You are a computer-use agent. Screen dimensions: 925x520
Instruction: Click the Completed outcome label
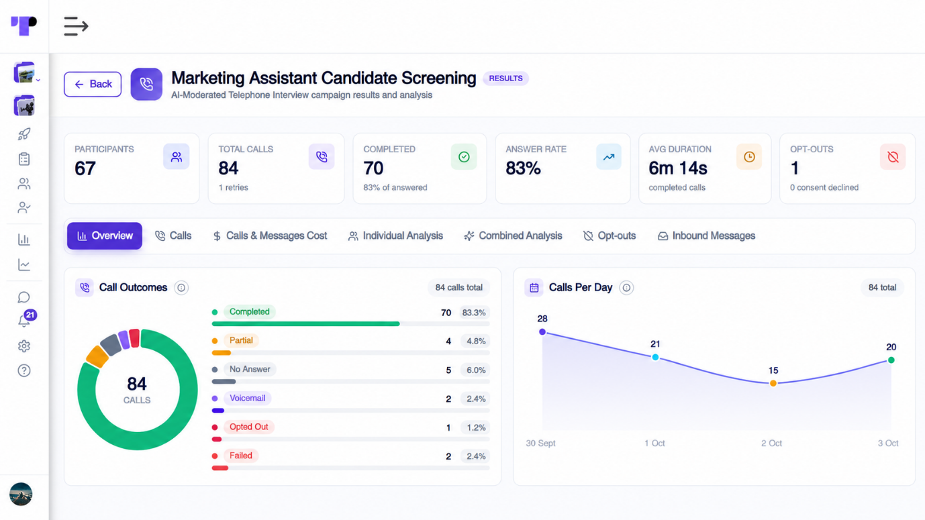coord(249,312)
